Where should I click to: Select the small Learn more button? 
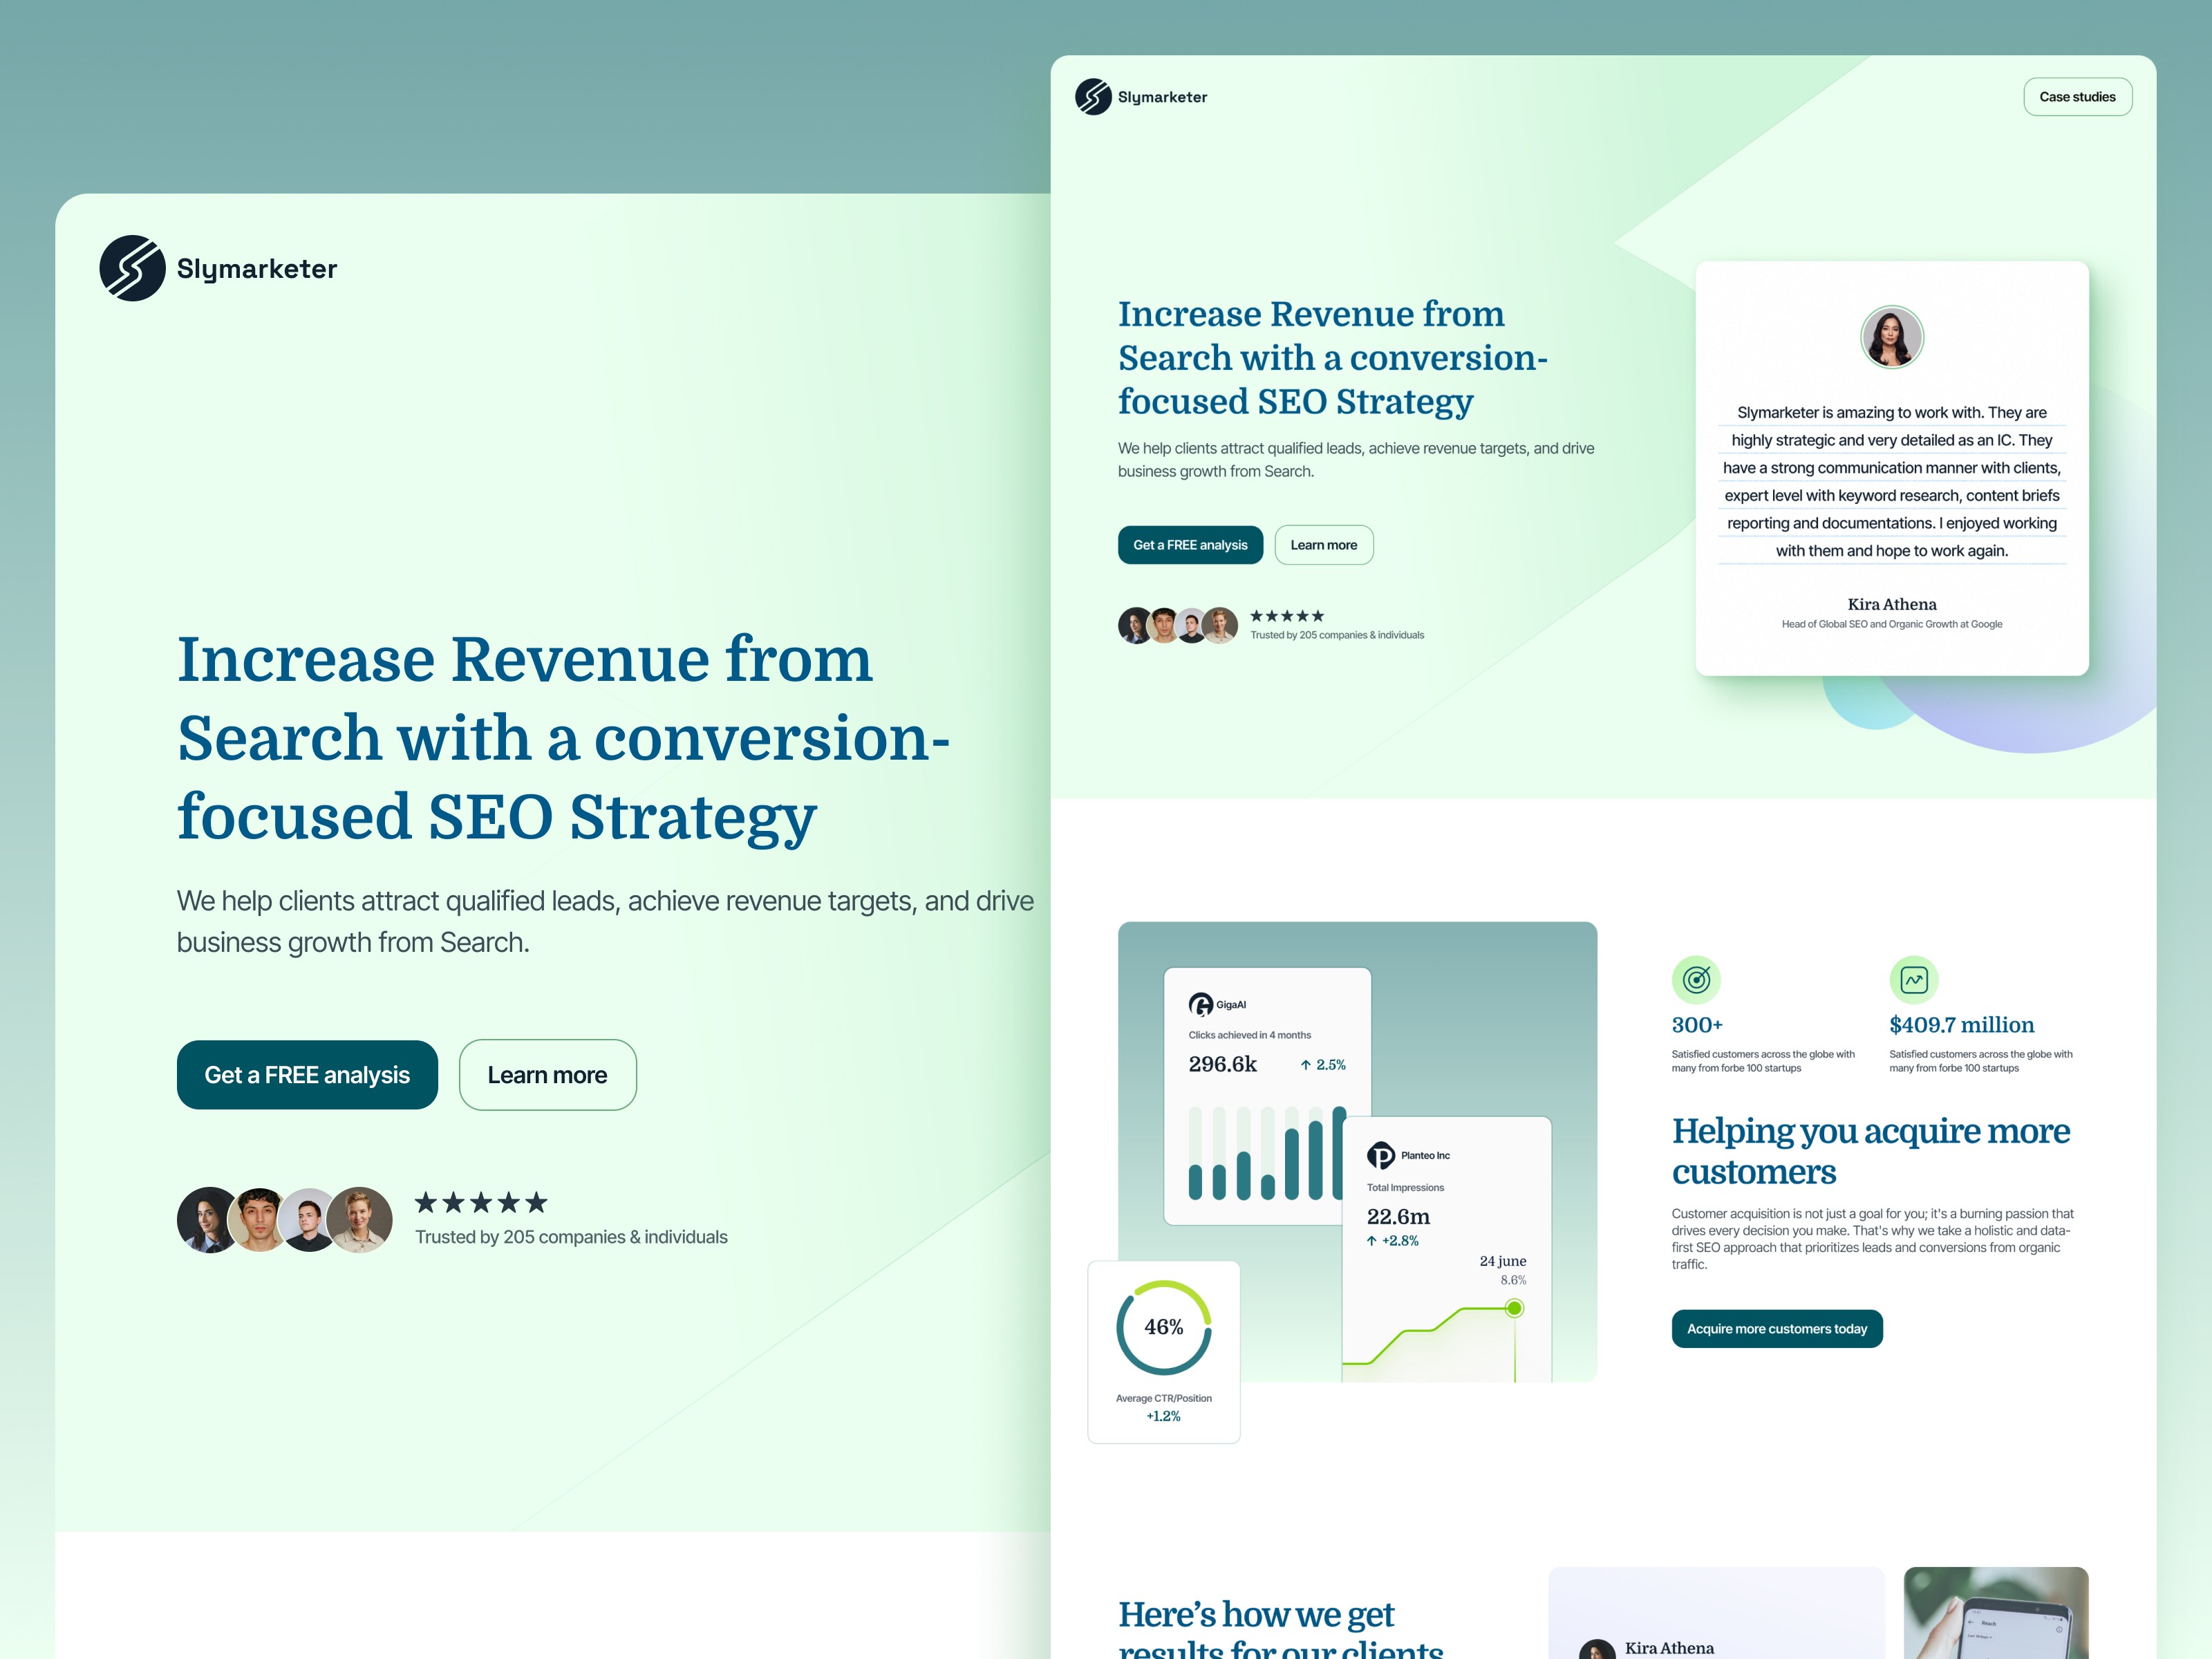(1323, 545)
